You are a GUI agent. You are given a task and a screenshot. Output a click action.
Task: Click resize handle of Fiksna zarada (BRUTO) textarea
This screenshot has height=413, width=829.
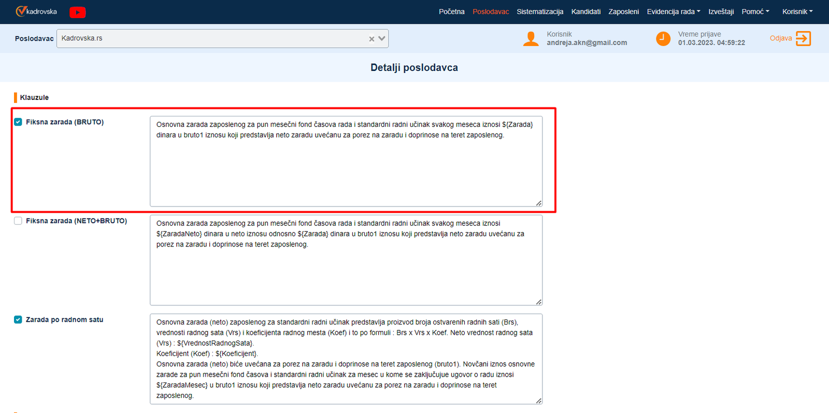[539, 203]
